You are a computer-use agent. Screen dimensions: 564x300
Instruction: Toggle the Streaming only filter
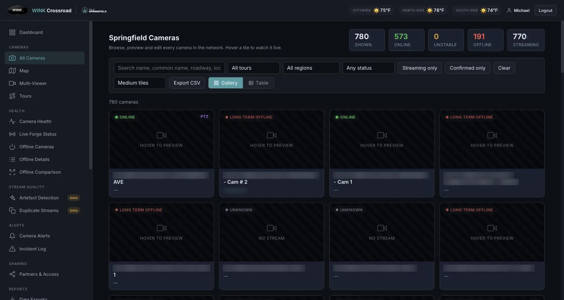point(420,68)
